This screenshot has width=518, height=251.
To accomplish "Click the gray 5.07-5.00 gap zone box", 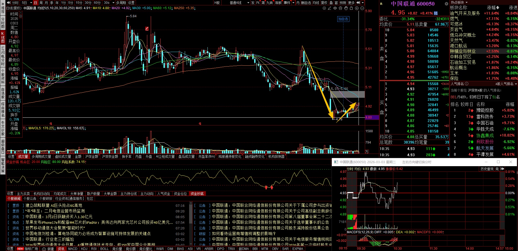I will point(347,94).
